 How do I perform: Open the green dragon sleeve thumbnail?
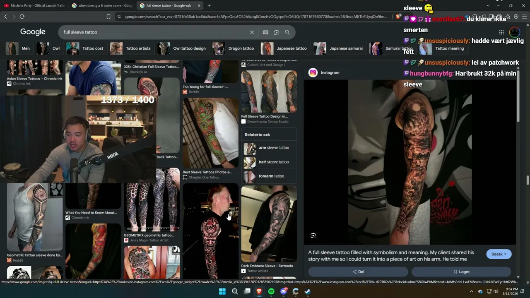coord(210,132)
